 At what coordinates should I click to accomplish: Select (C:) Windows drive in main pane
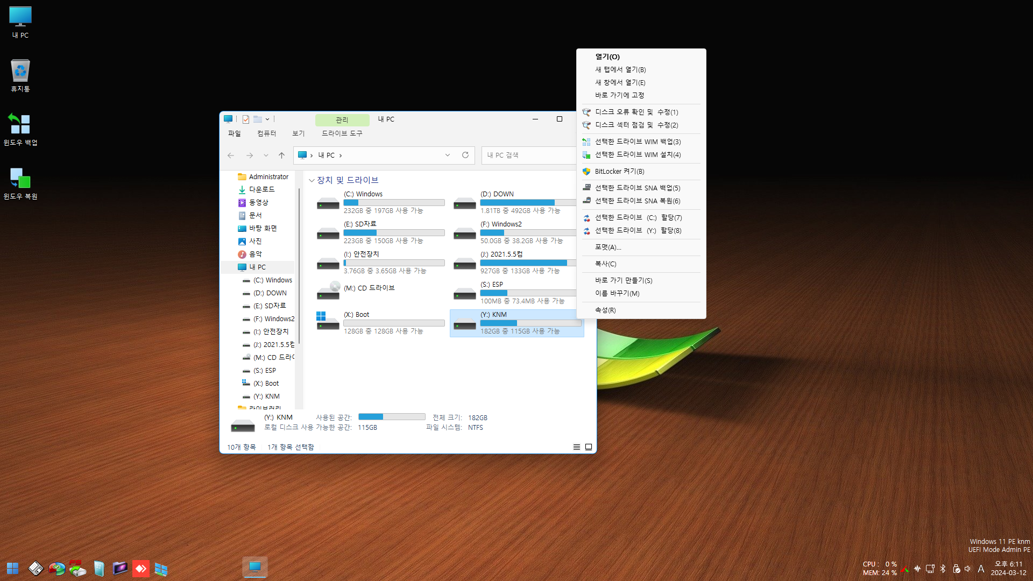click(x=381, y=202)
